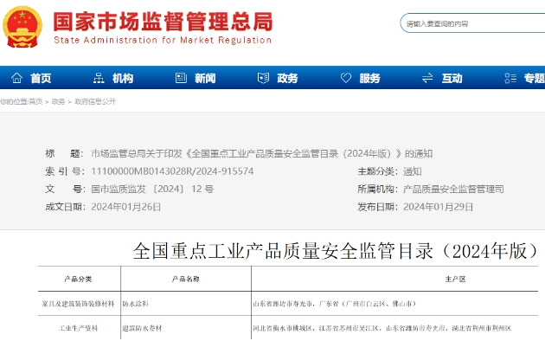
Task: Open the 专题 menu item
Action: [x=535, y=78]
